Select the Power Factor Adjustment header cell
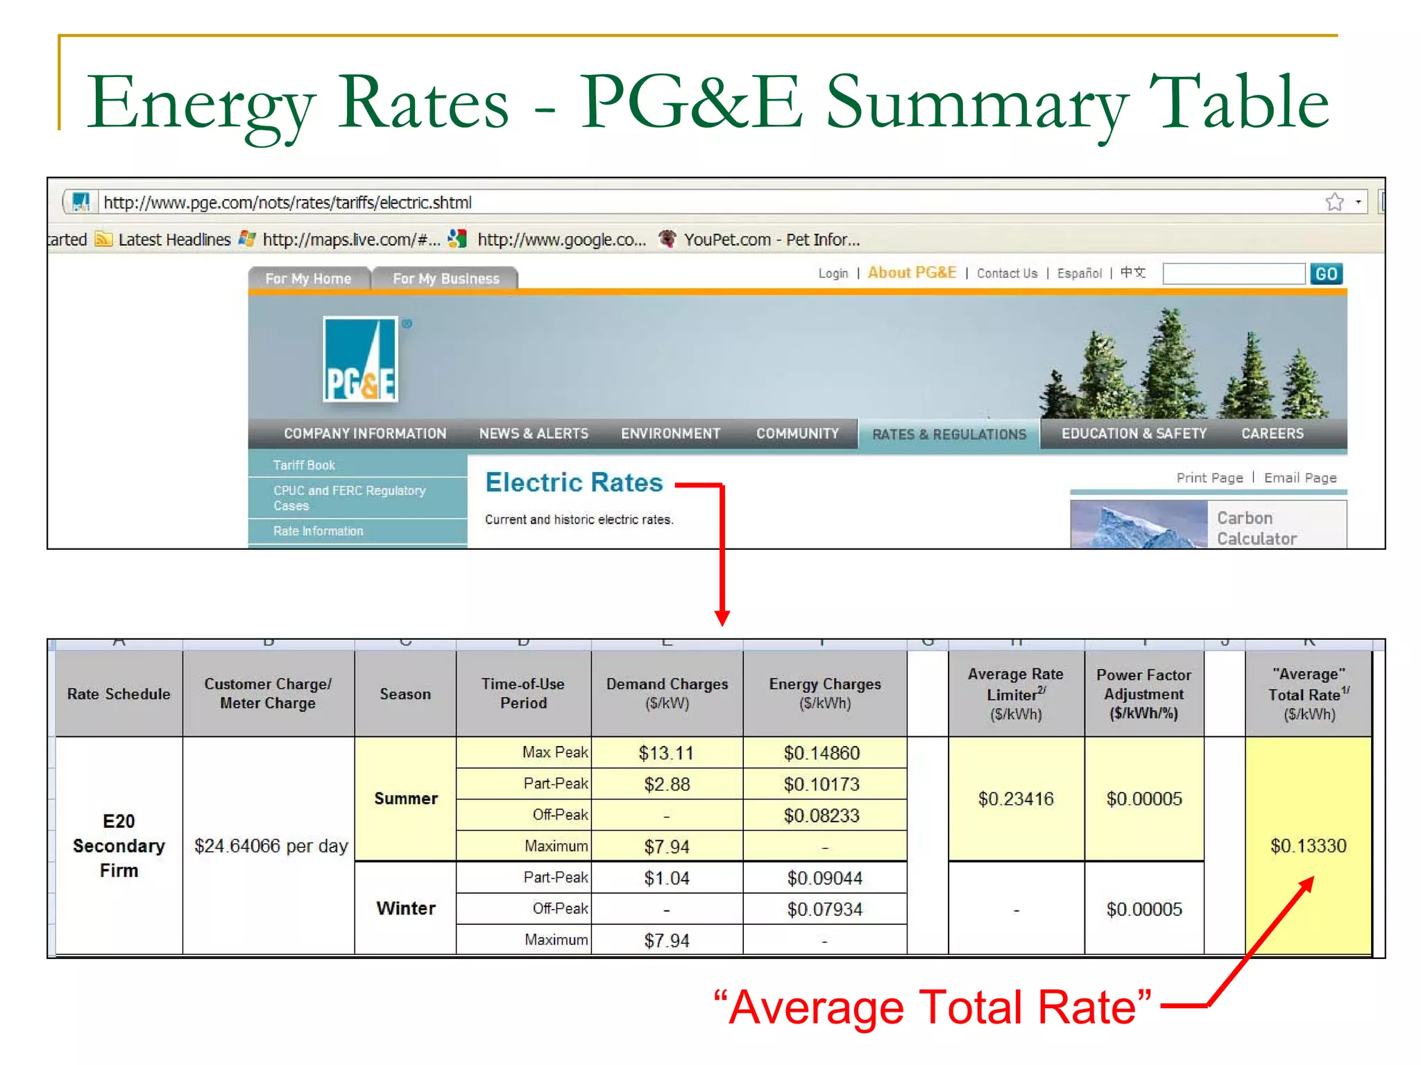The height and width of the screenshot is (1065, 1421). click(1143, 693)
